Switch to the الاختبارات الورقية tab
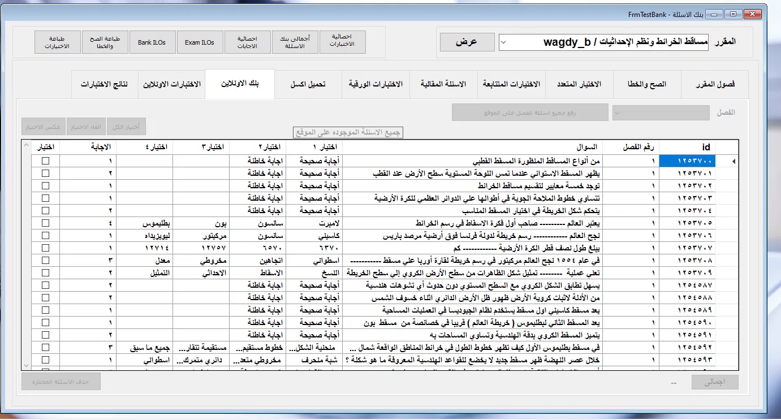Image resolution: width=781 pixels, height=420 pixels. 376,84
